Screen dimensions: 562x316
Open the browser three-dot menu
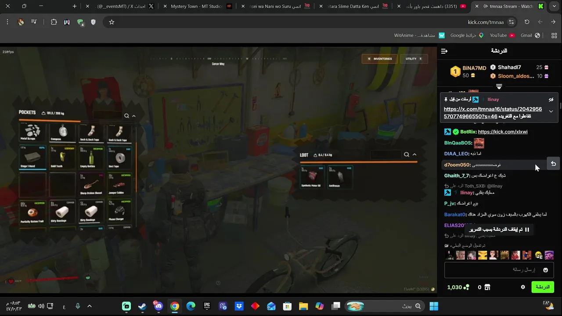click(x=7, y=22)
